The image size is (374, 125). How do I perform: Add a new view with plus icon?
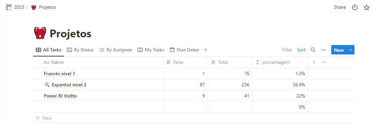[206, 50]
